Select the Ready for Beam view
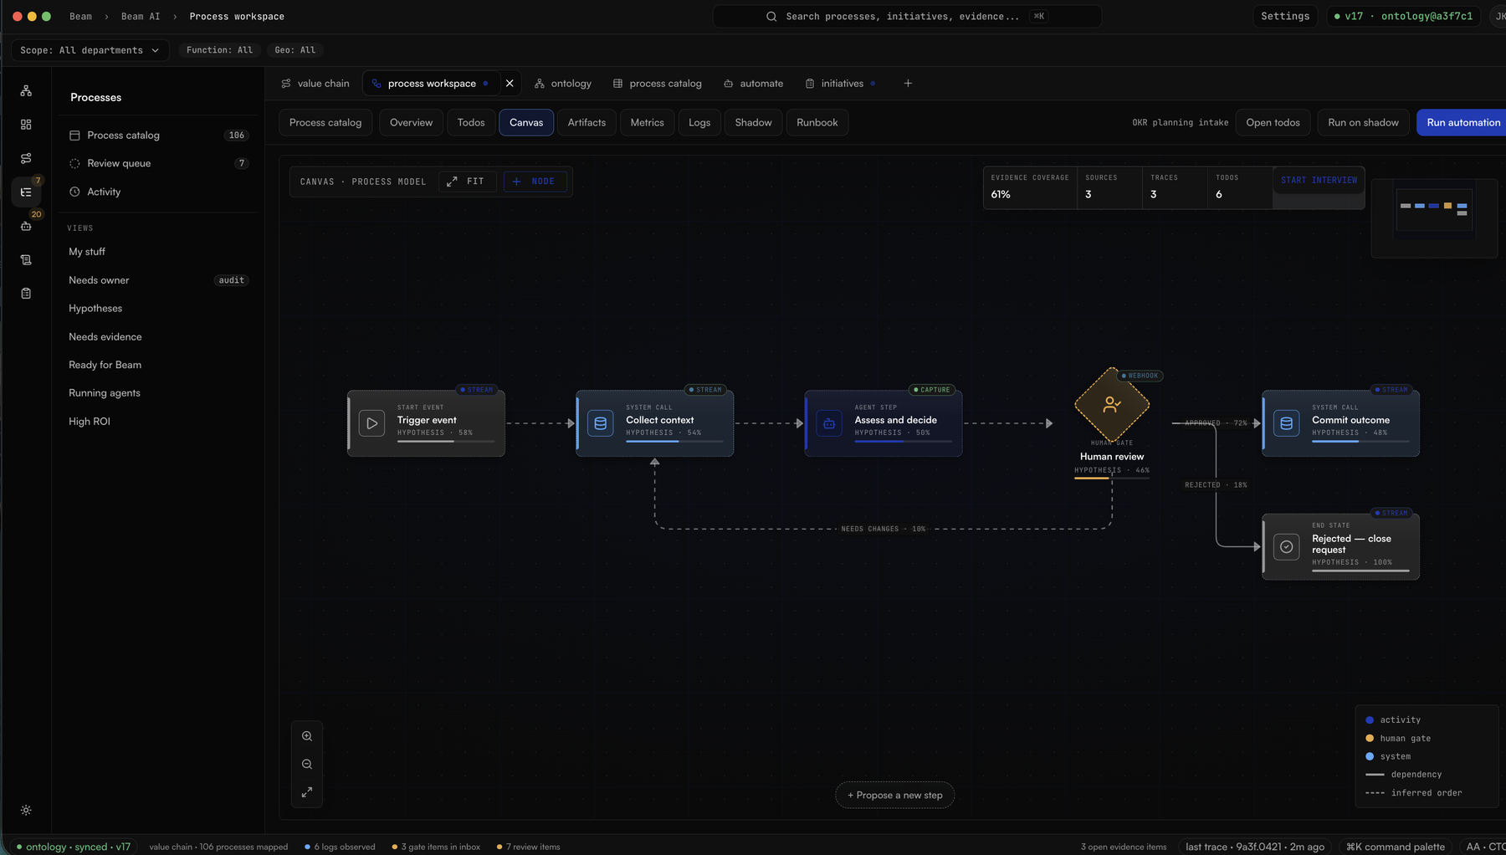 coord(158,365)
